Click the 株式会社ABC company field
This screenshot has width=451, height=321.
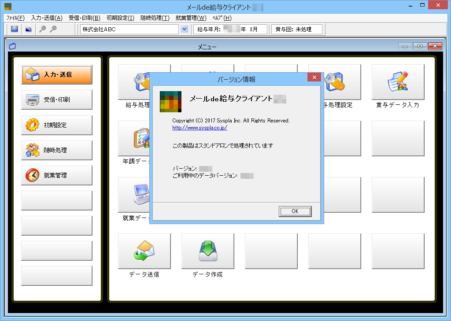129,29
